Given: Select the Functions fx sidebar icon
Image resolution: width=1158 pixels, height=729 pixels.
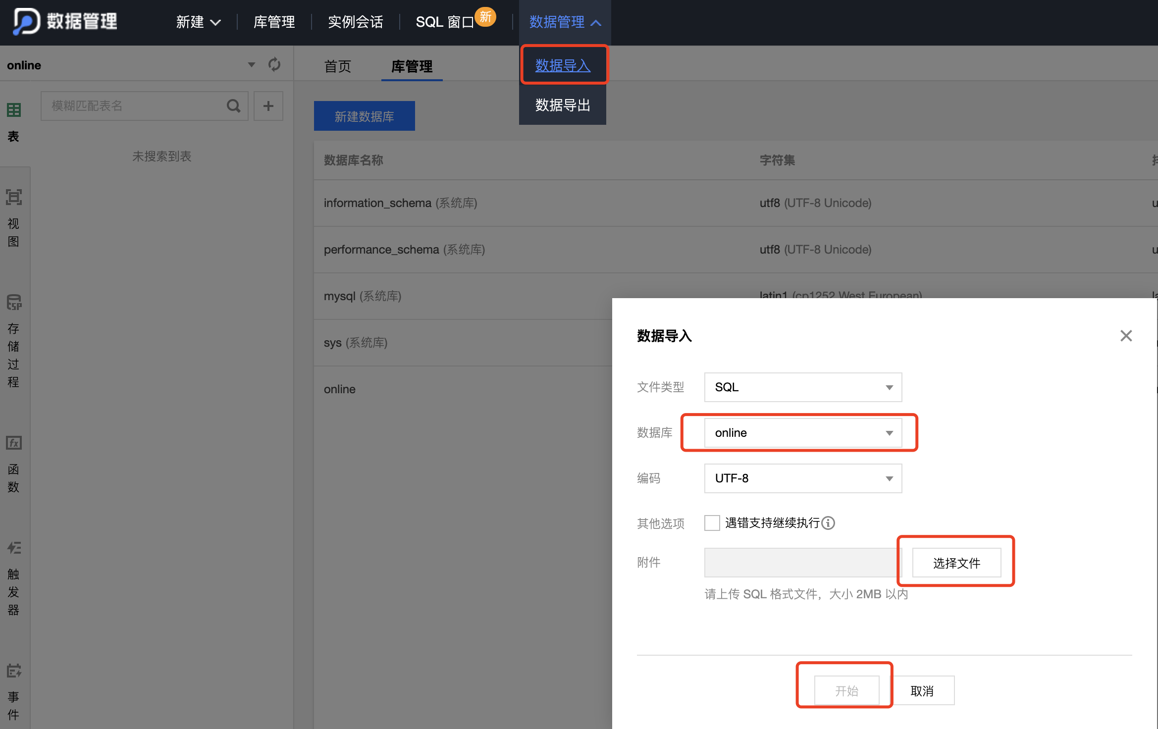Looking at the screenshot, I should pos(14,443).
